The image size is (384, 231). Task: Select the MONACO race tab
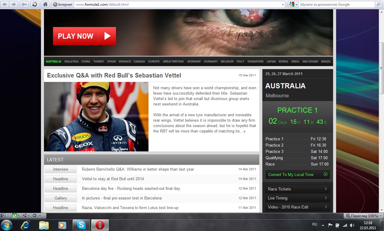125,61
